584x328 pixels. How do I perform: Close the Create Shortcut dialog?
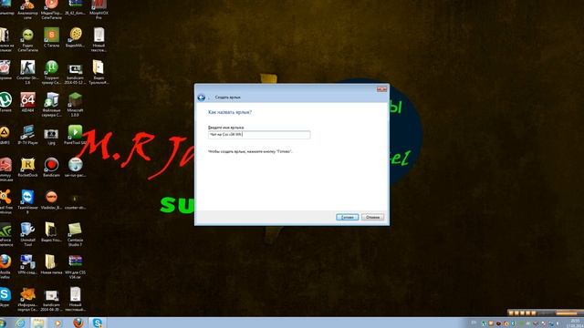coord(381,89)
